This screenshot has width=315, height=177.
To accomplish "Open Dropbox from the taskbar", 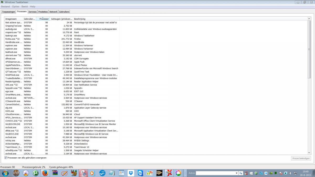I will pos(131,173).
